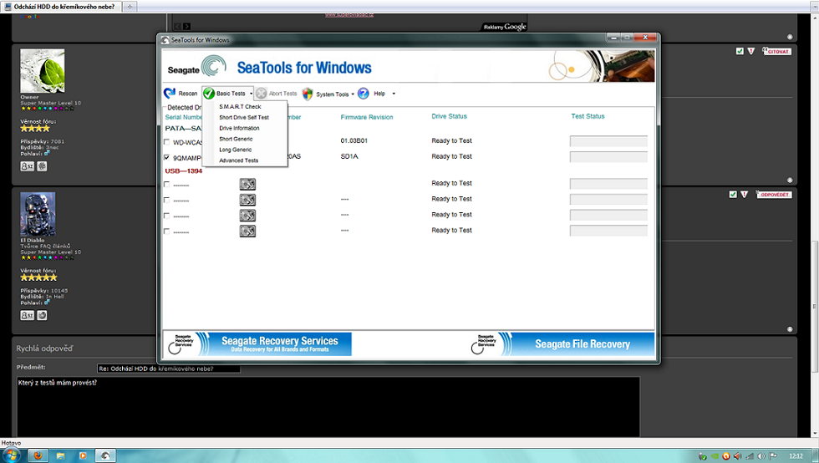Screen dimensions: 819x463
Task: Click the Předmět subject input field
Action: (168, 369)
